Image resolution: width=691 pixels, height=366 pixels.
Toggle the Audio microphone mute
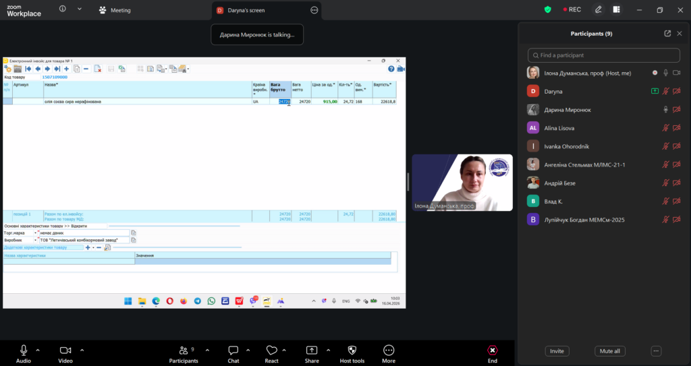coord(24,350)
